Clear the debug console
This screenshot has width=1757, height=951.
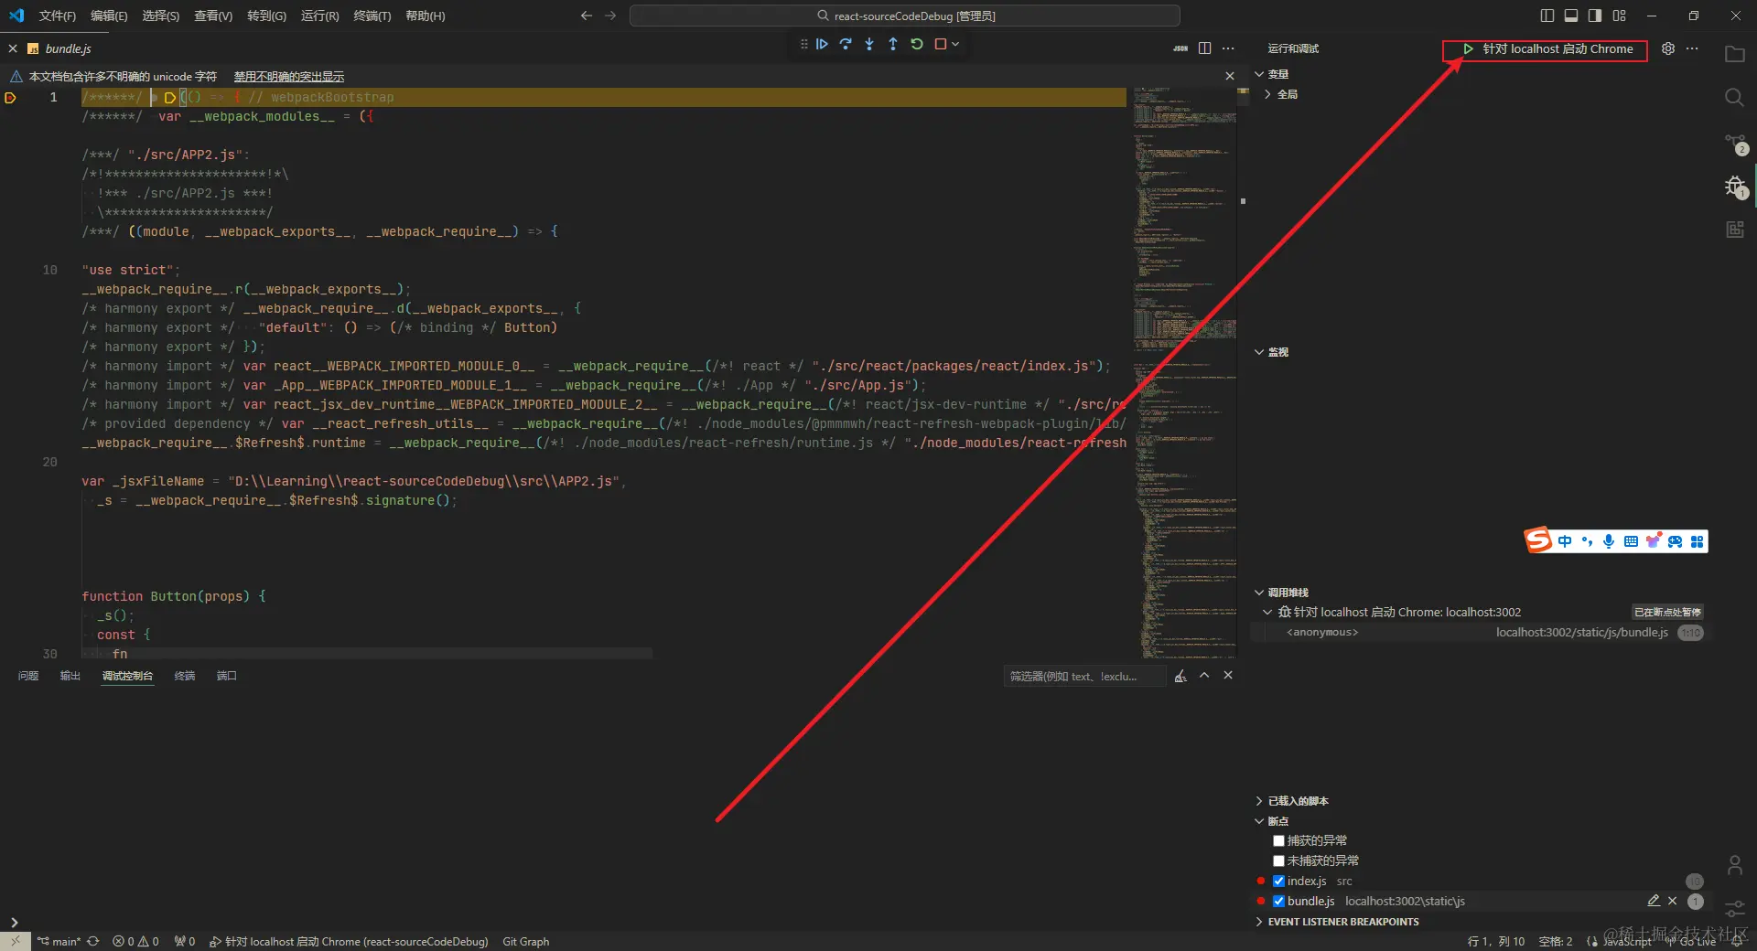[1180, 676]
